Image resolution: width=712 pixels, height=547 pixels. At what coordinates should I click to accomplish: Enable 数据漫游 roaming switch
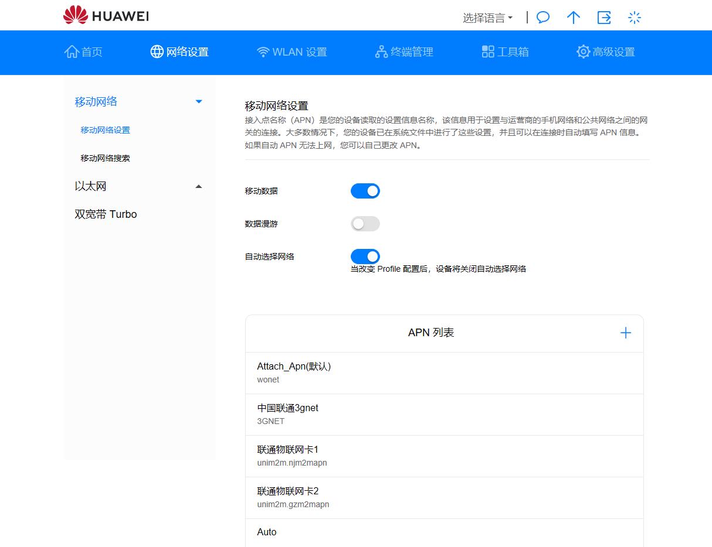[365, 224]
